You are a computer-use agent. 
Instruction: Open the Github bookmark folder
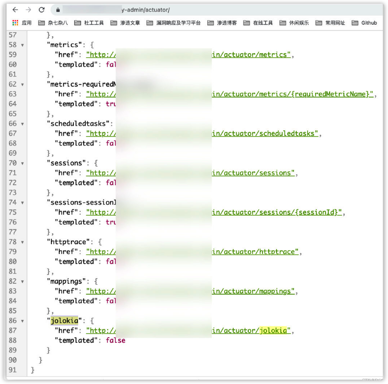[364, 23]
